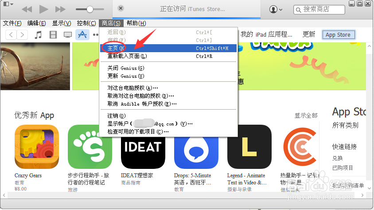Open the 更新 tab

(x=309, y=34)
